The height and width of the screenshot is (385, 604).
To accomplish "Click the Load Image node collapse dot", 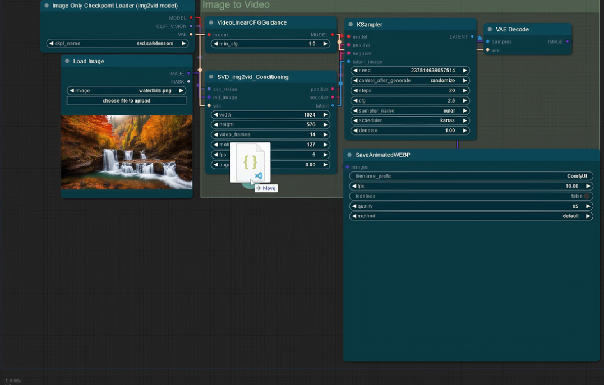I will point(67,61).
